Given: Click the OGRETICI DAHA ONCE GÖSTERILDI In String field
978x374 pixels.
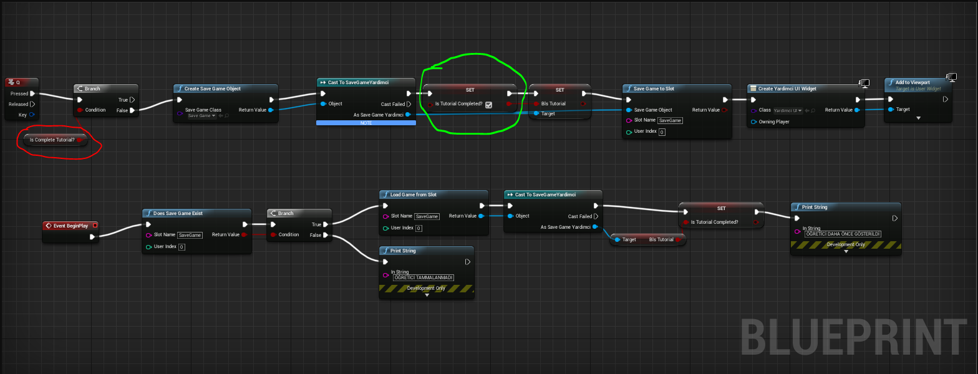Looking at the screenshot, I should coord(843,234).
